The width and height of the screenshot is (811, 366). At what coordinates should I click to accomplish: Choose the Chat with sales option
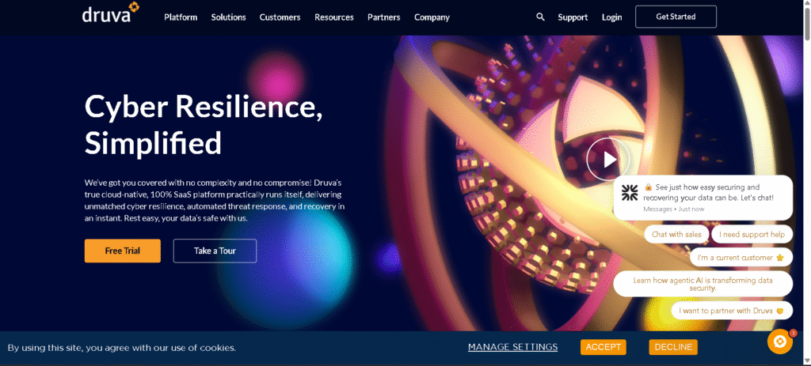pyautogui.click(x=676, y=234)
